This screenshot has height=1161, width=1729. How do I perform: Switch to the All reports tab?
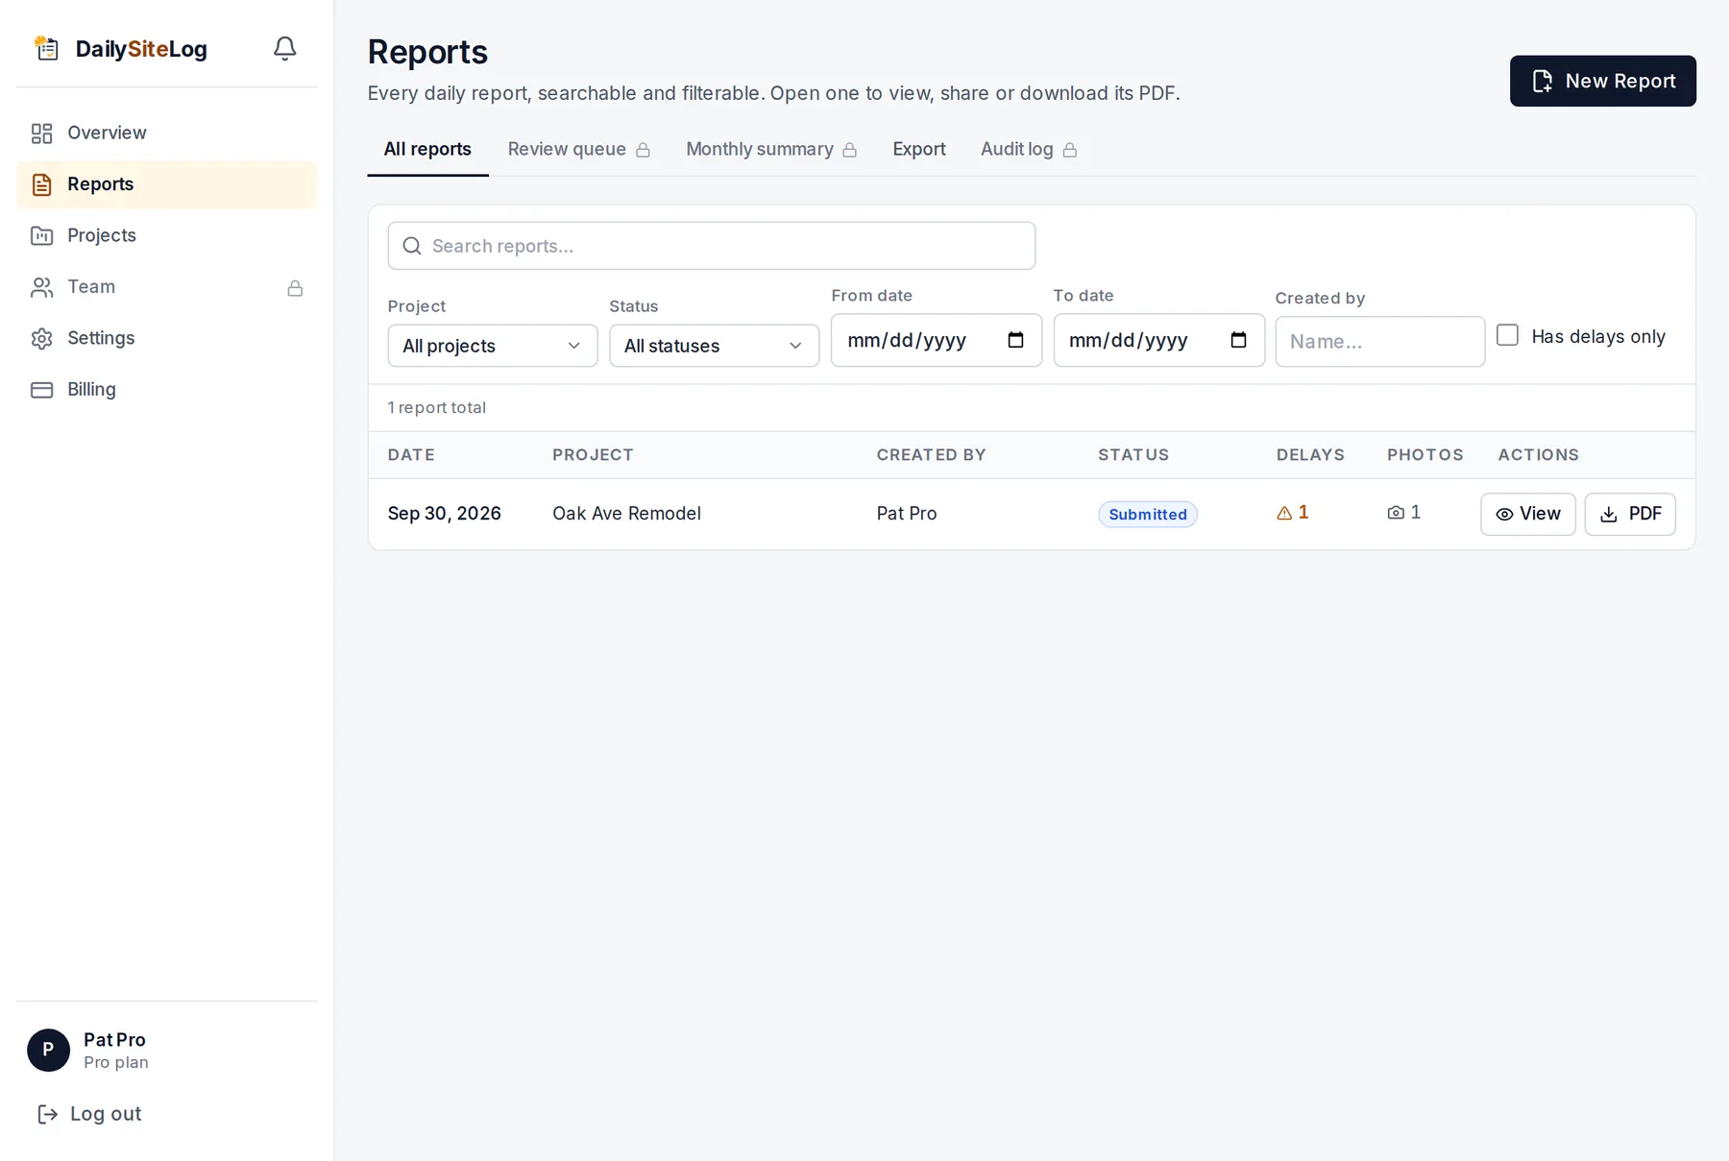click(427, 150)
